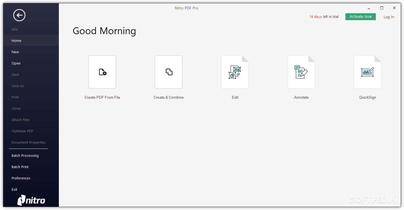This screenshot has height=210, width=404.
Task: Choose Exit from the sidebar menu
Action: 31,189
